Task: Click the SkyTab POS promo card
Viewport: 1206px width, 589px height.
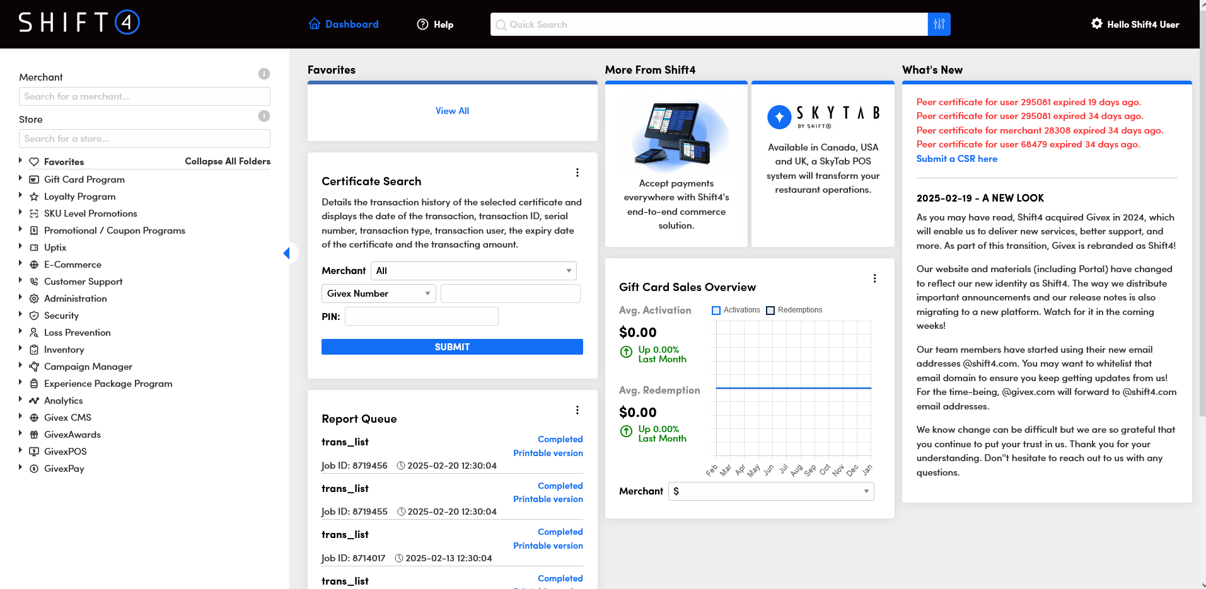Action: click(x=823, y=164)
